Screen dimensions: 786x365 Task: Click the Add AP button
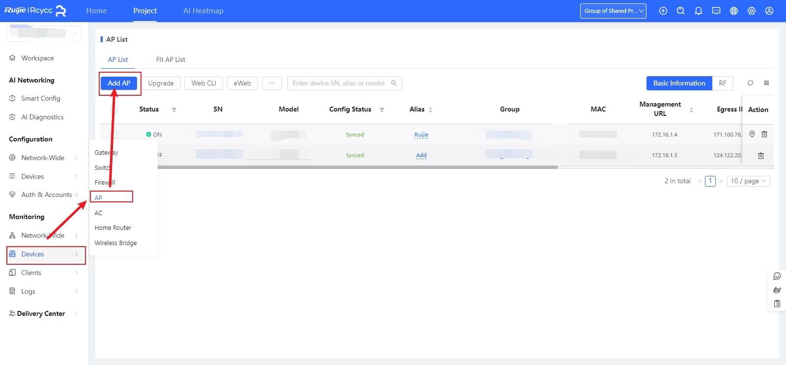[x=119, y=83]
